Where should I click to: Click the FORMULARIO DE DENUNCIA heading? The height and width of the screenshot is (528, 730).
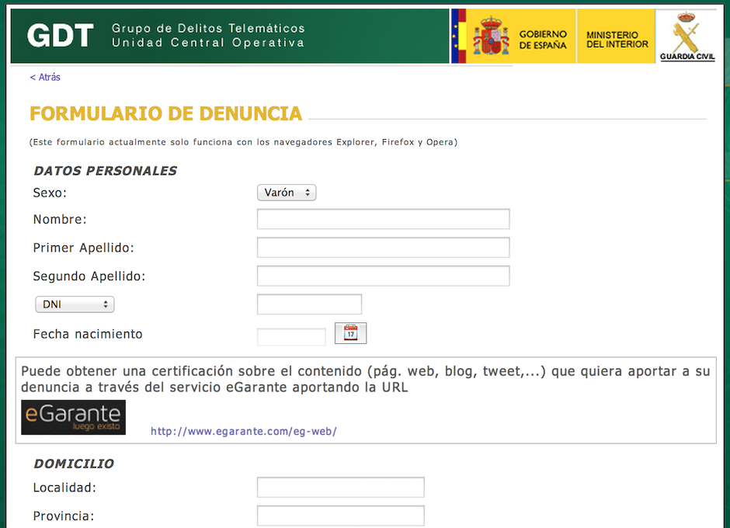[165, 113]
